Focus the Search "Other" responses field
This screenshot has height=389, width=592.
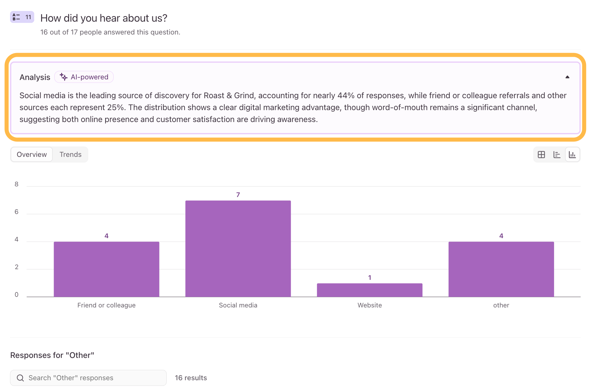pos(88,378)
